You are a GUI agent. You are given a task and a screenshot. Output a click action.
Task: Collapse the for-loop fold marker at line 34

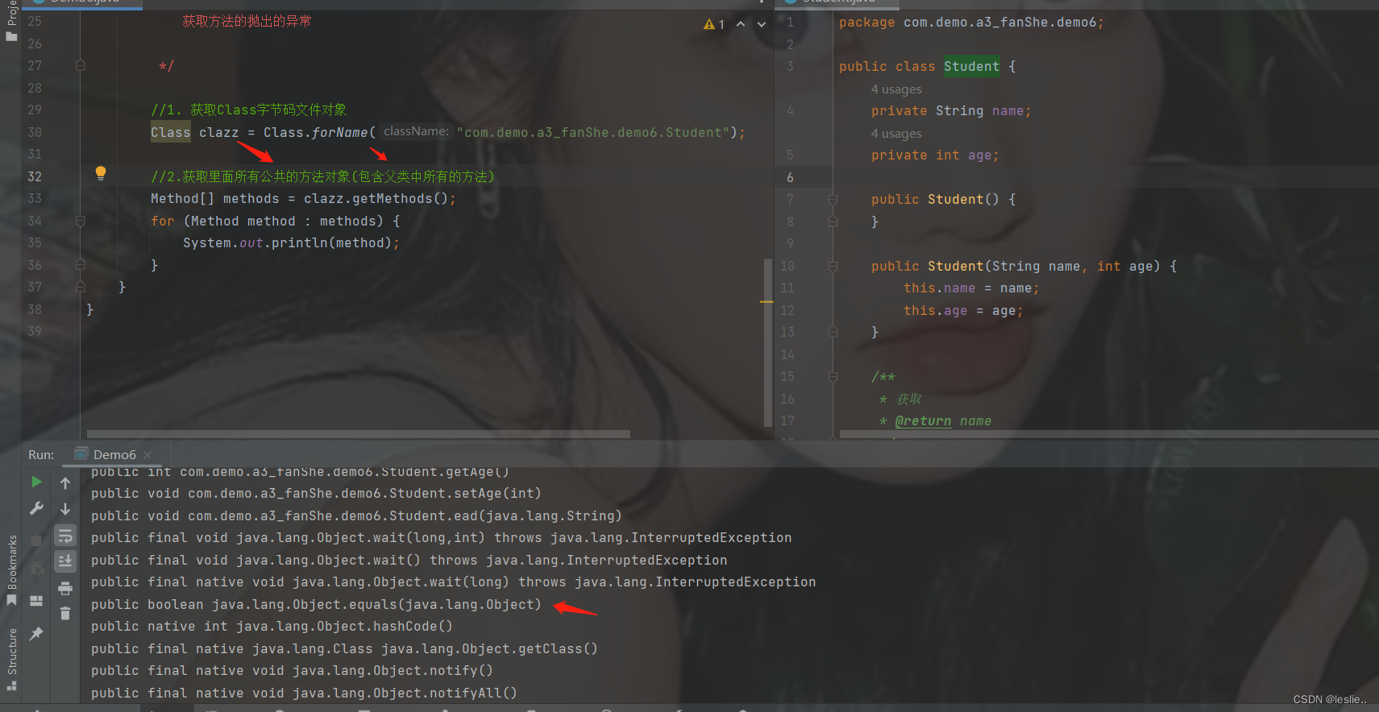coord(81,221)
